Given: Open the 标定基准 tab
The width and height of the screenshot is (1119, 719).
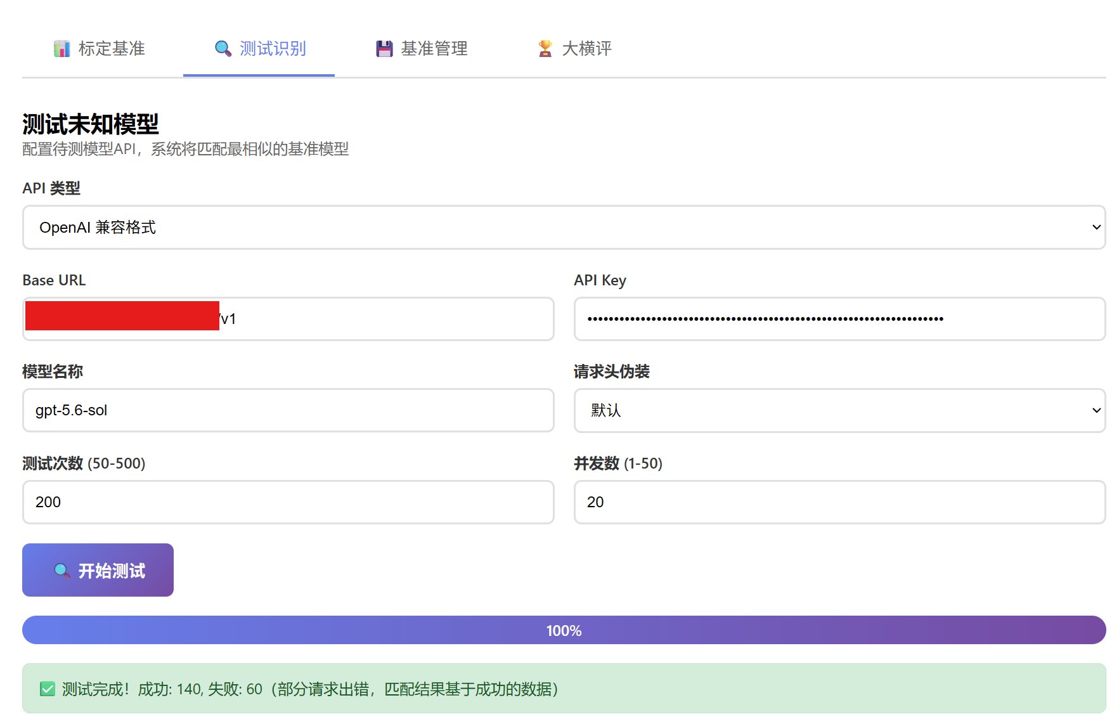Looking at the screenshot, I should click(100, 49).
